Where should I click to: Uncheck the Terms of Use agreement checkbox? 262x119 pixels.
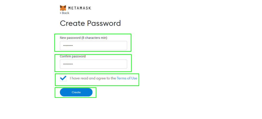coord(63,78)
